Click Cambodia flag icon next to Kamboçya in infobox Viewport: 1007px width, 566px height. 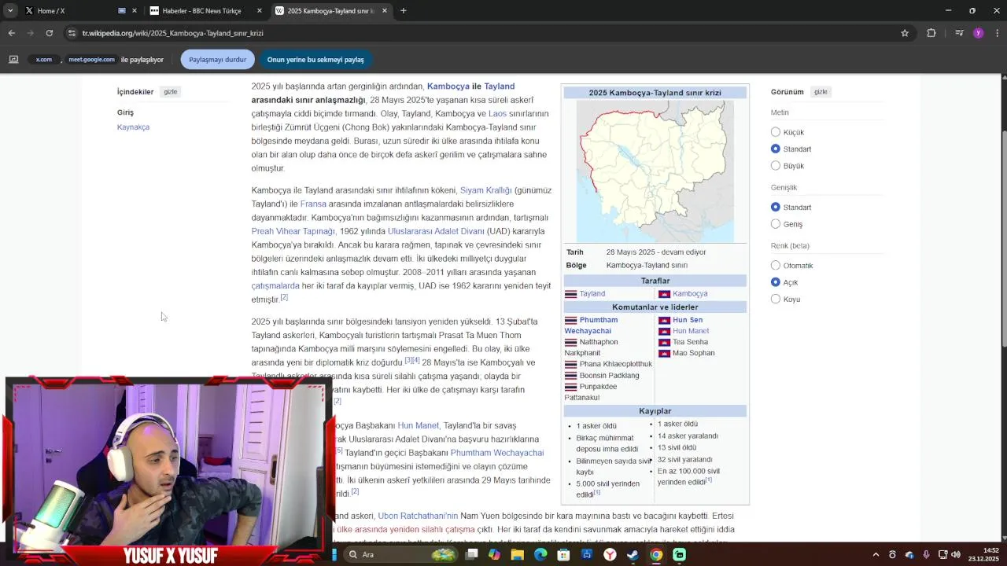point(664,294)
